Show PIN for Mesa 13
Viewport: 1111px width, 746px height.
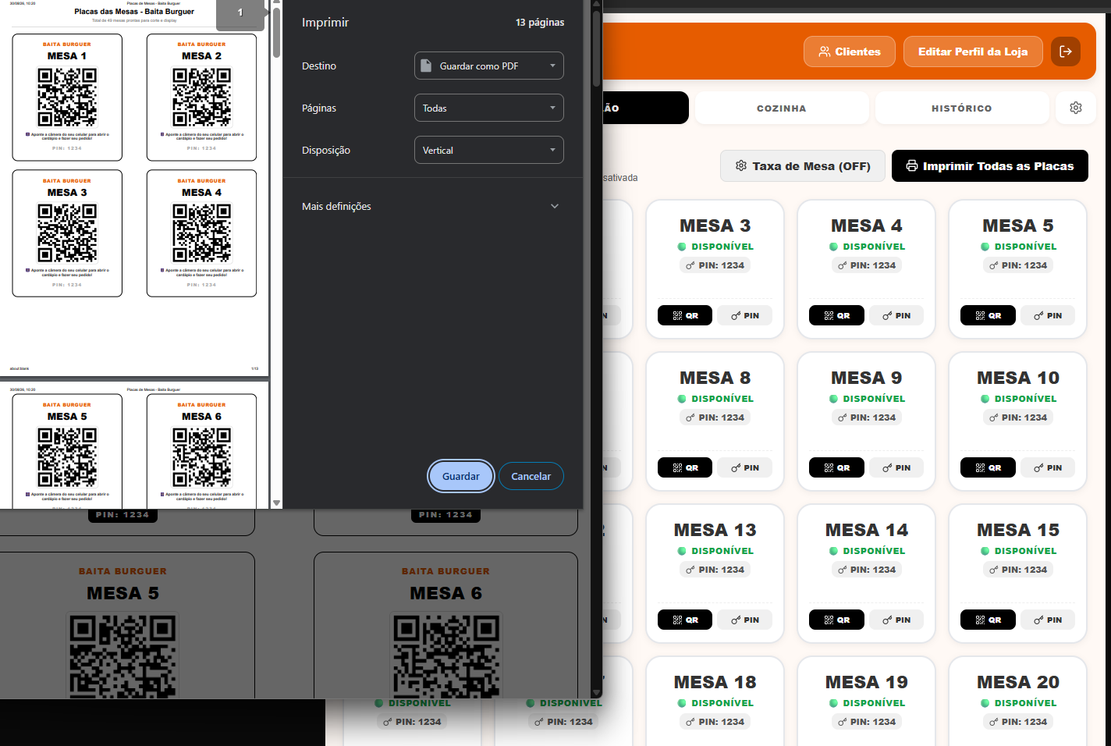(x=745, y=620)
